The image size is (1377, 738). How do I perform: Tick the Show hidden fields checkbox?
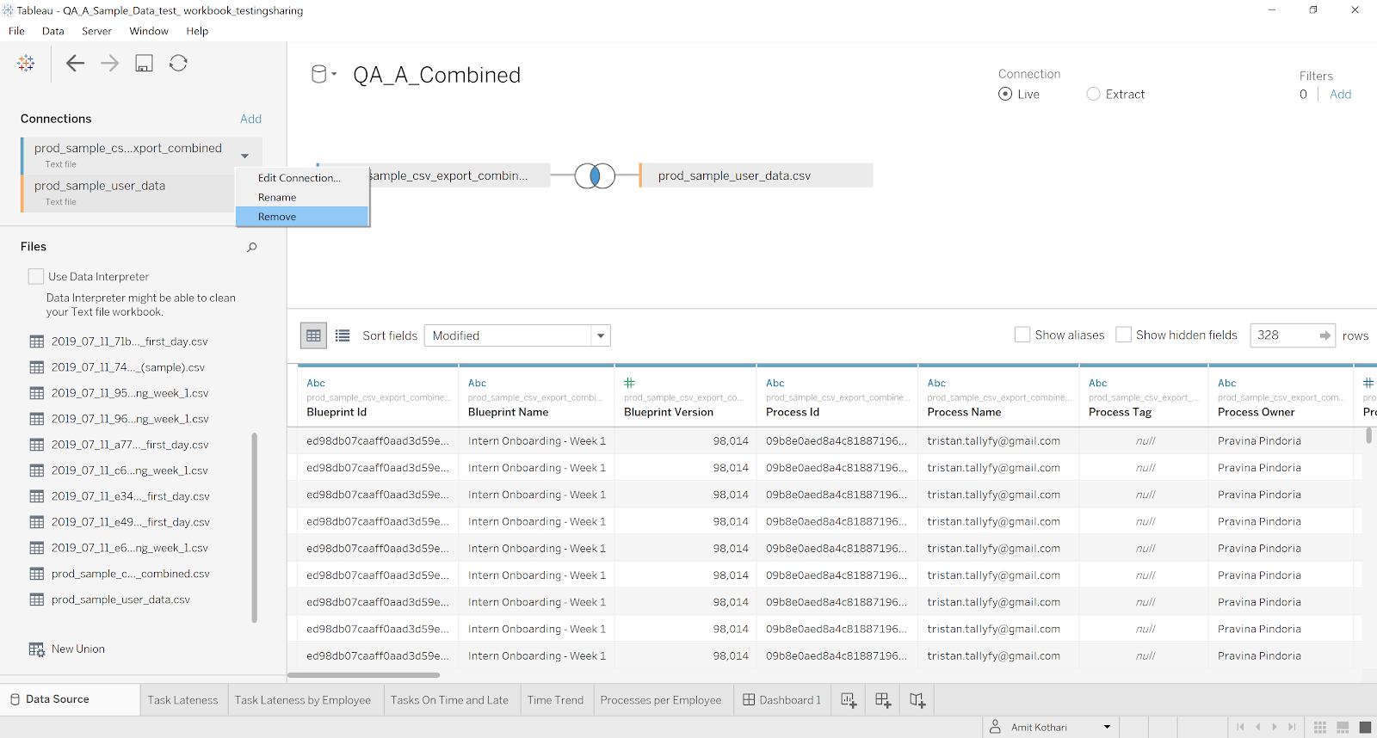1123,335
